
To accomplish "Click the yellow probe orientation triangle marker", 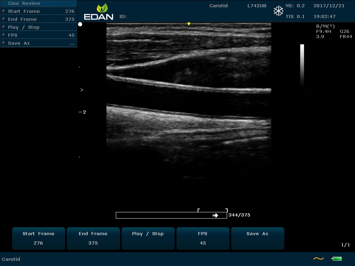I will [x=189, y=24].
